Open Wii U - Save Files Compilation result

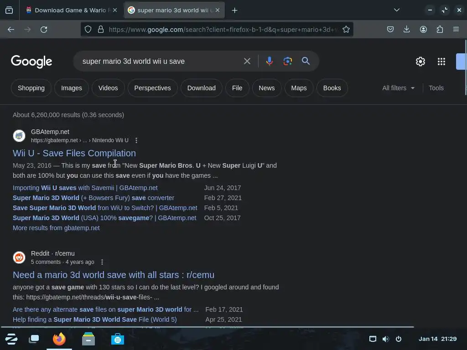(x=74, y=153)
